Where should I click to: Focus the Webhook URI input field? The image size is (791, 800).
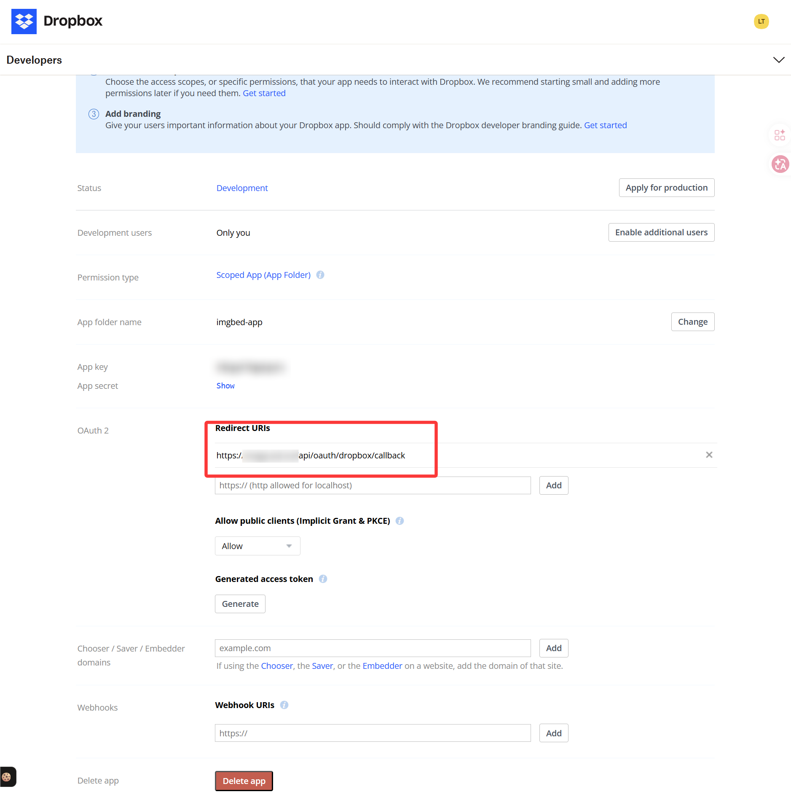(373, 733)
